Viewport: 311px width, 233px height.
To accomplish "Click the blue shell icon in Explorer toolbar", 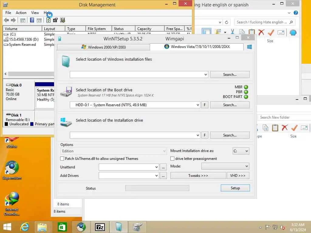I will coord(293,32).
